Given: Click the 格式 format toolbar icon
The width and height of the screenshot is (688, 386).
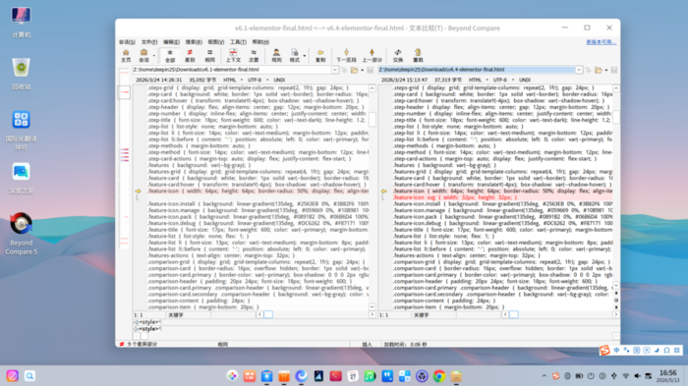Looking at the screenshot, I should coord(295,55).
